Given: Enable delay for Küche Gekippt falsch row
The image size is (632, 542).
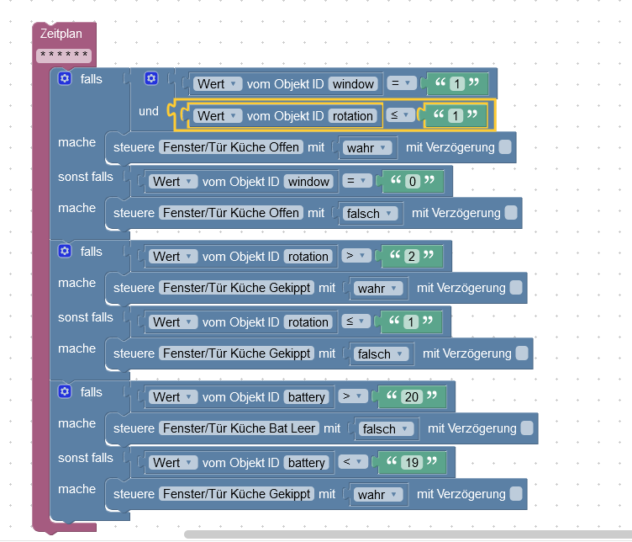Looking at the screenshot, I should (x=522, y=353).
